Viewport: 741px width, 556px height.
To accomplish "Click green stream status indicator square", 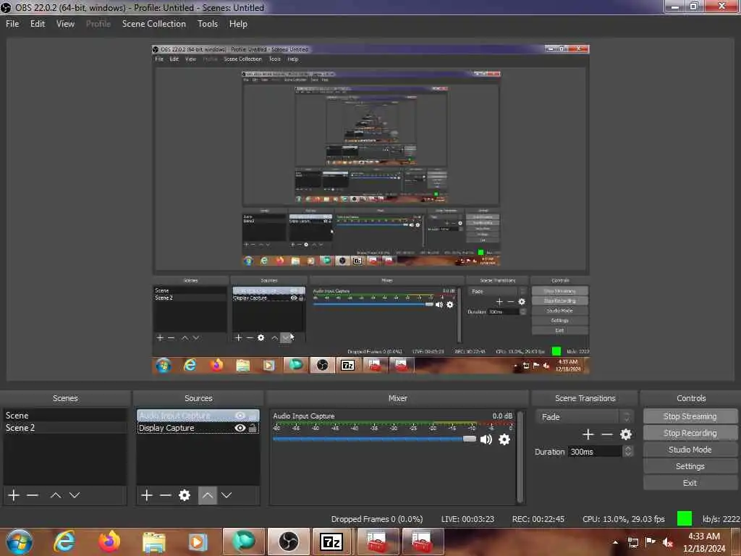I will click(685, 518).
